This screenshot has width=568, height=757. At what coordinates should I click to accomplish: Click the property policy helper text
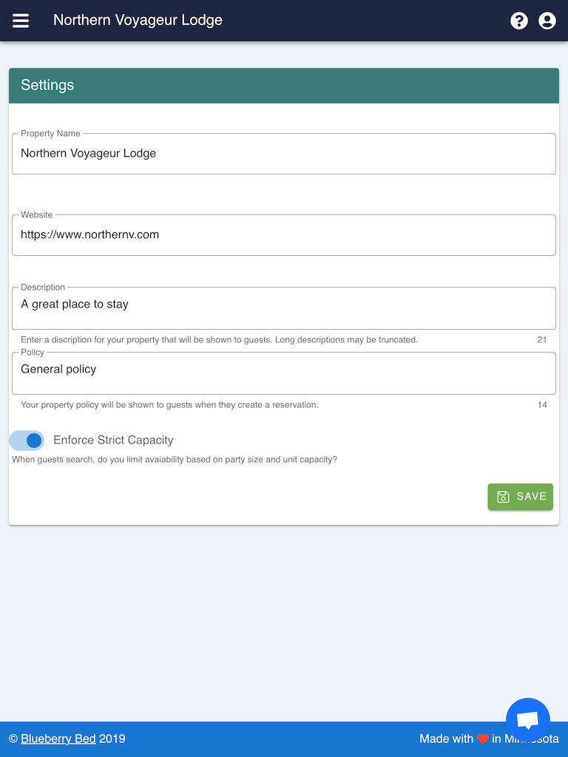coord(169,405)
